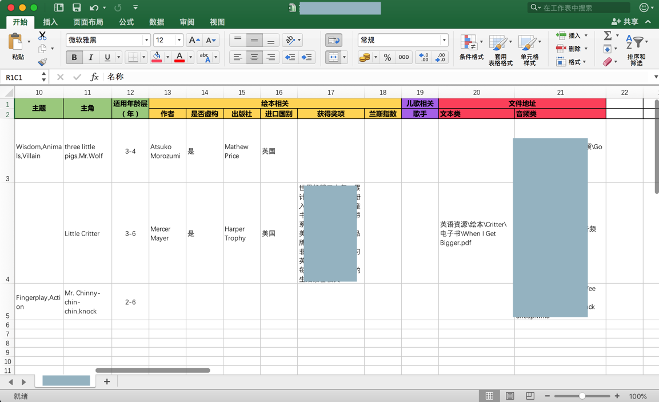Click inside the worksheet search field
659x402 pixels.
(578, 8)
